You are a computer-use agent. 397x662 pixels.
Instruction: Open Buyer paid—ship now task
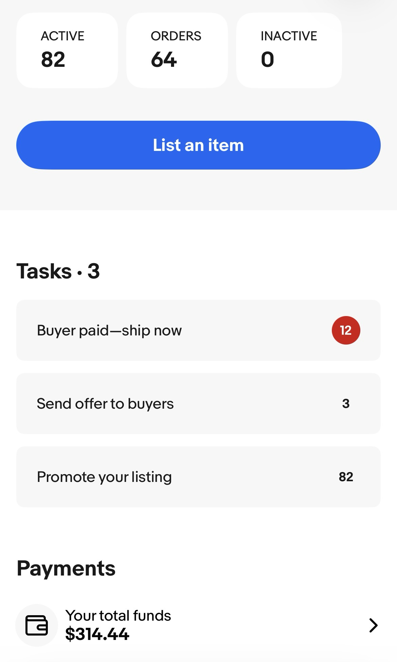coord(109,330)
